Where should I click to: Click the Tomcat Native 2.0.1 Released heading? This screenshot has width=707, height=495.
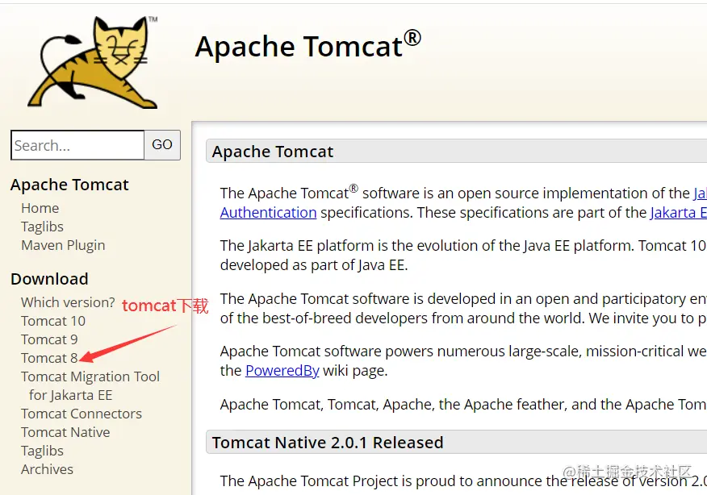tap(328, 443)
